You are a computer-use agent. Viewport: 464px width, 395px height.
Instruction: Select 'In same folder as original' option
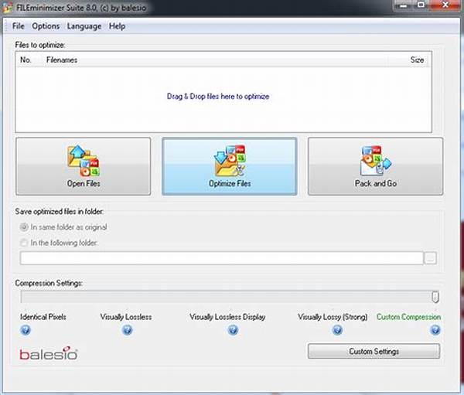coord(23,227)
